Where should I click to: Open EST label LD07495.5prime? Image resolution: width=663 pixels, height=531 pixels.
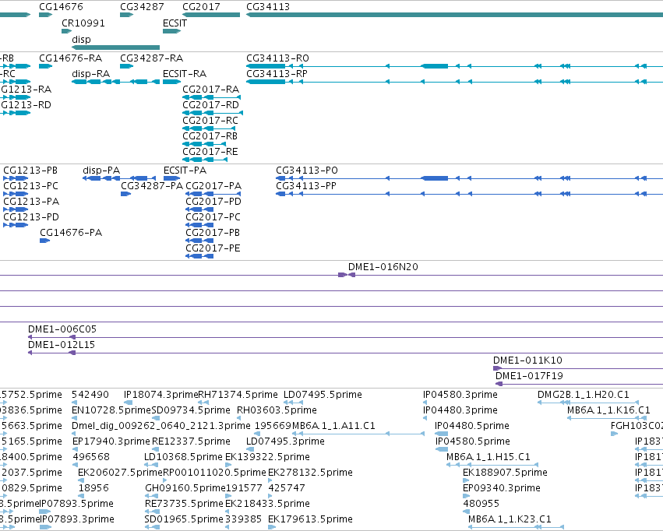pyautogui.click(x=323, y=395)
